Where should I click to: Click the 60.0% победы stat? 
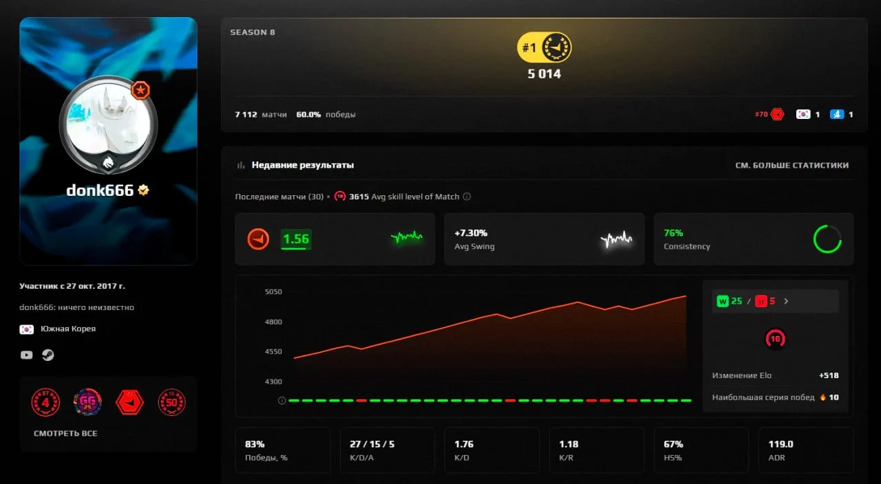click(326, 115)
